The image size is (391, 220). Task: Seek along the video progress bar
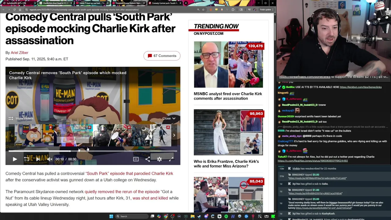pos(93,151)
